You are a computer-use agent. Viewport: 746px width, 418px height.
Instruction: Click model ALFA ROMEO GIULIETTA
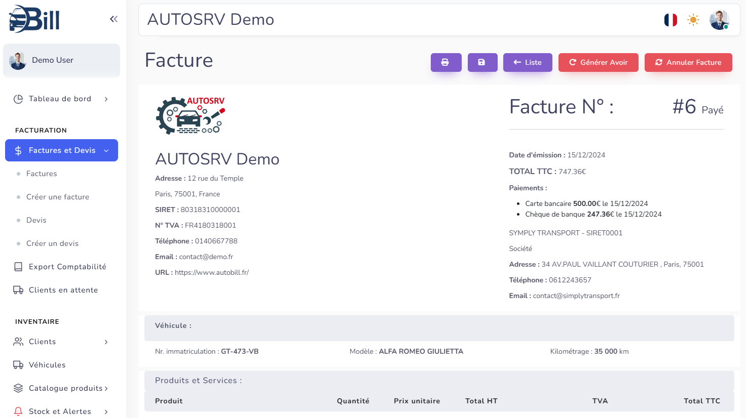click(x=421, y=351)
